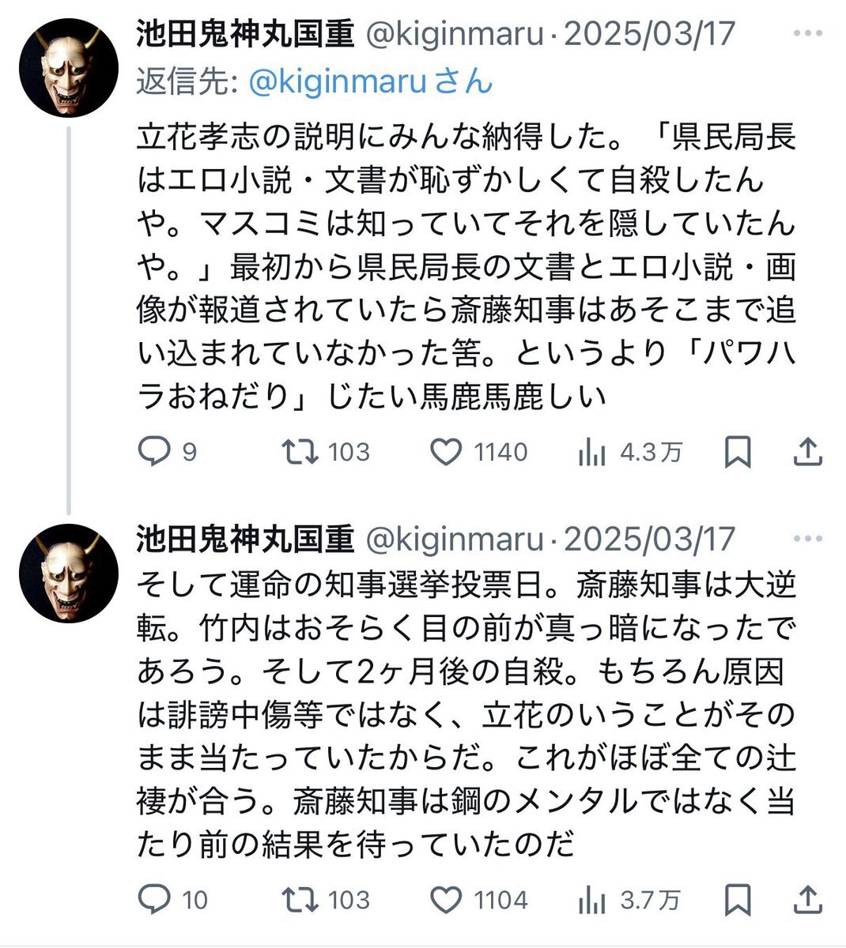Repost the second tweet
This screenshot has height=948, width=846.
300,900
